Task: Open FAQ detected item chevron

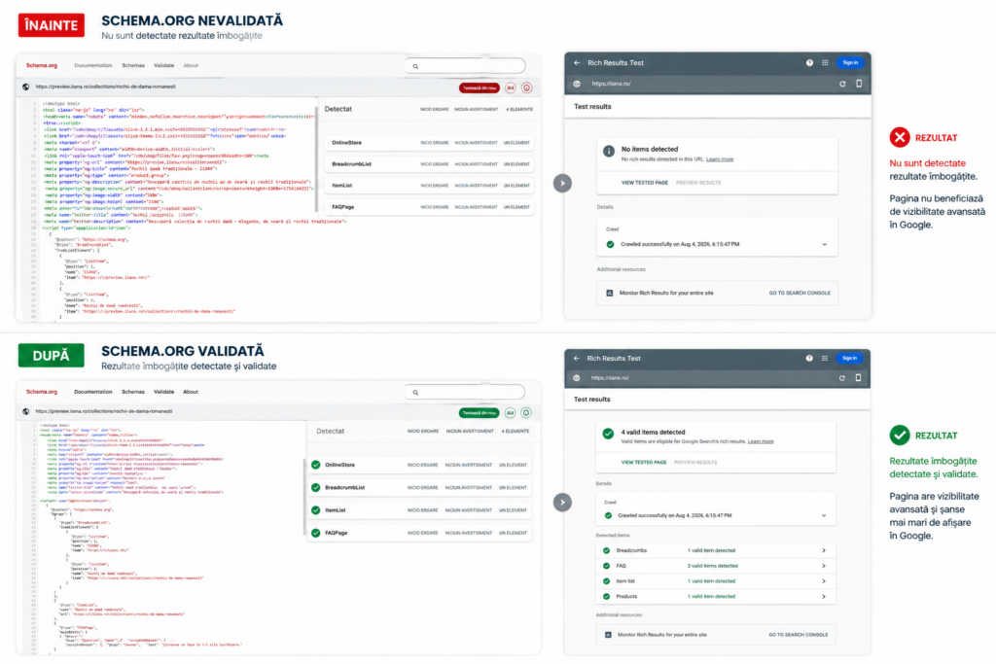Action: point(824,566)
